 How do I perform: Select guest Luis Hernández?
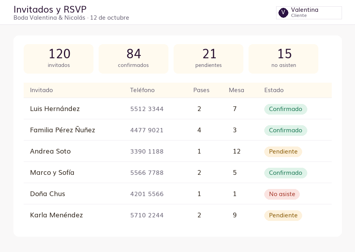coord(55,109)
